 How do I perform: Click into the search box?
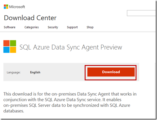click(x=141, y=13)
